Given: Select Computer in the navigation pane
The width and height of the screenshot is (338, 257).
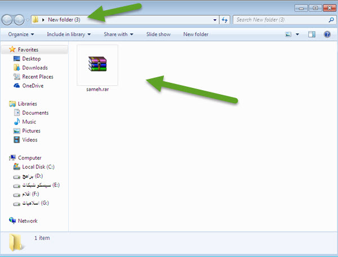Looking at the screenshot, I should [29, 158].
